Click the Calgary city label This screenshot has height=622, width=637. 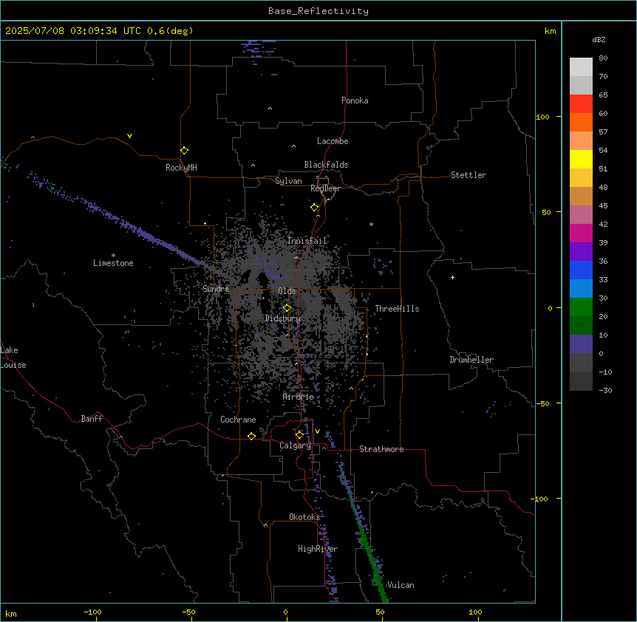click(296, 445)
